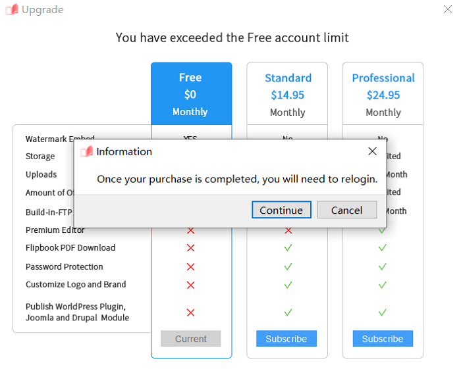Subscribe to the Standard plan

coord(286,339)
